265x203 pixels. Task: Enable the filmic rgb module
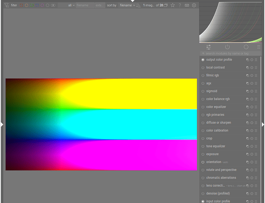[x=203, y=75]
